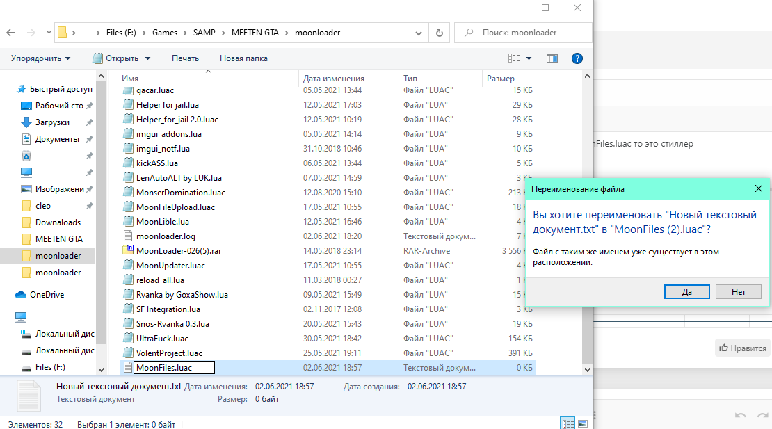Click the Recycle Bin icon in sidebar

[x=26, y=156]
